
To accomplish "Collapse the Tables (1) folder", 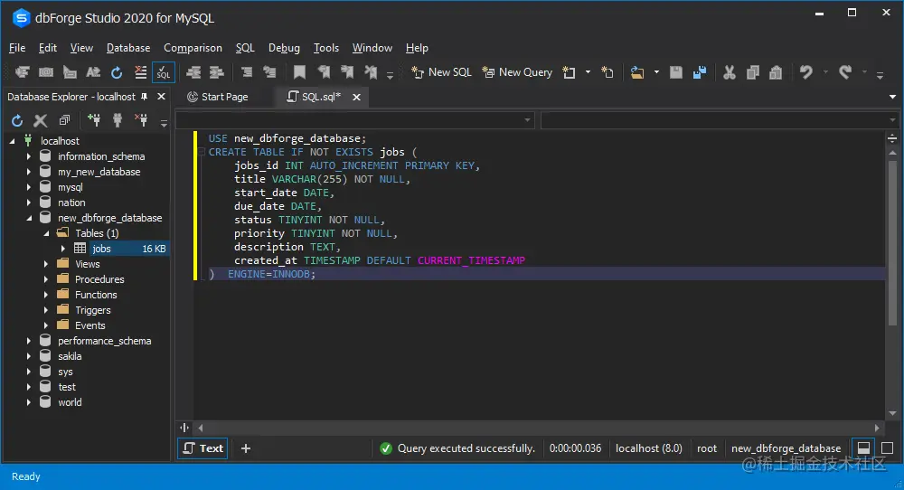I will pos(47,233).
